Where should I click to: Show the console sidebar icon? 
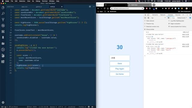[145, 18]
